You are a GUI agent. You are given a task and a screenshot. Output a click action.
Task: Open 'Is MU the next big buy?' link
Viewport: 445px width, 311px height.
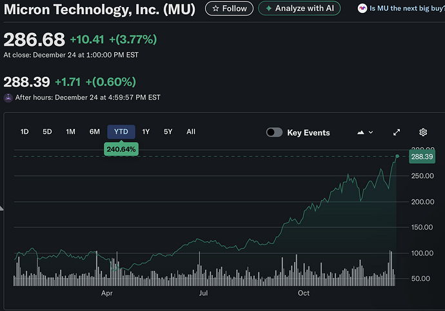tap(406, 9)
